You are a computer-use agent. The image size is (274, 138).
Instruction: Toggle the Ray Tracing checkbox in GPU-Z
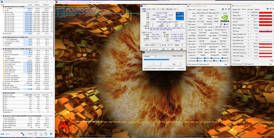[x=204, y=61]
